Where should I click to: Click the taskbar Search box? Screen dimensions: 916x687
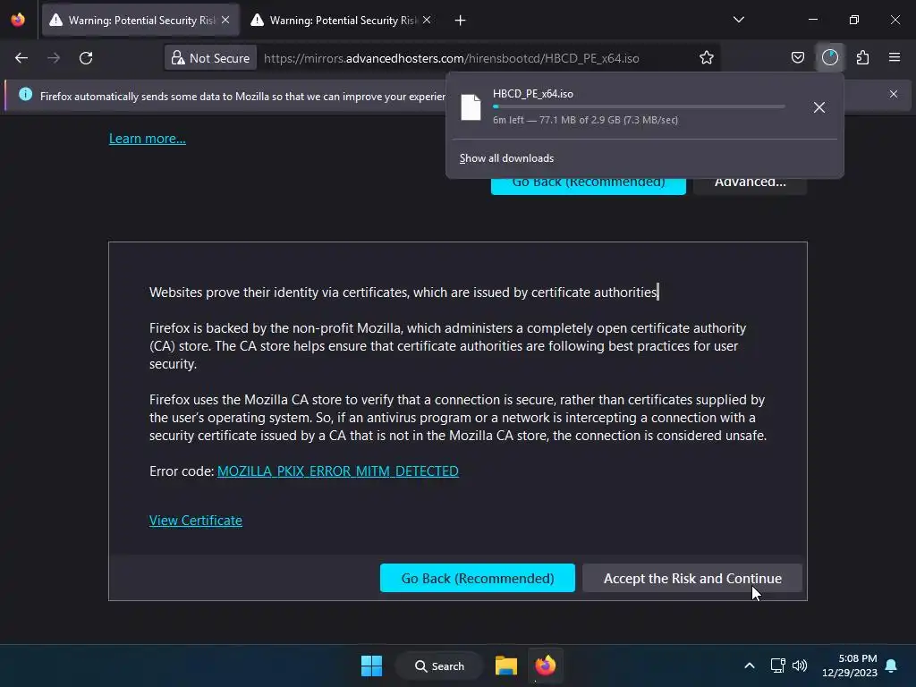tap(439, 666)
